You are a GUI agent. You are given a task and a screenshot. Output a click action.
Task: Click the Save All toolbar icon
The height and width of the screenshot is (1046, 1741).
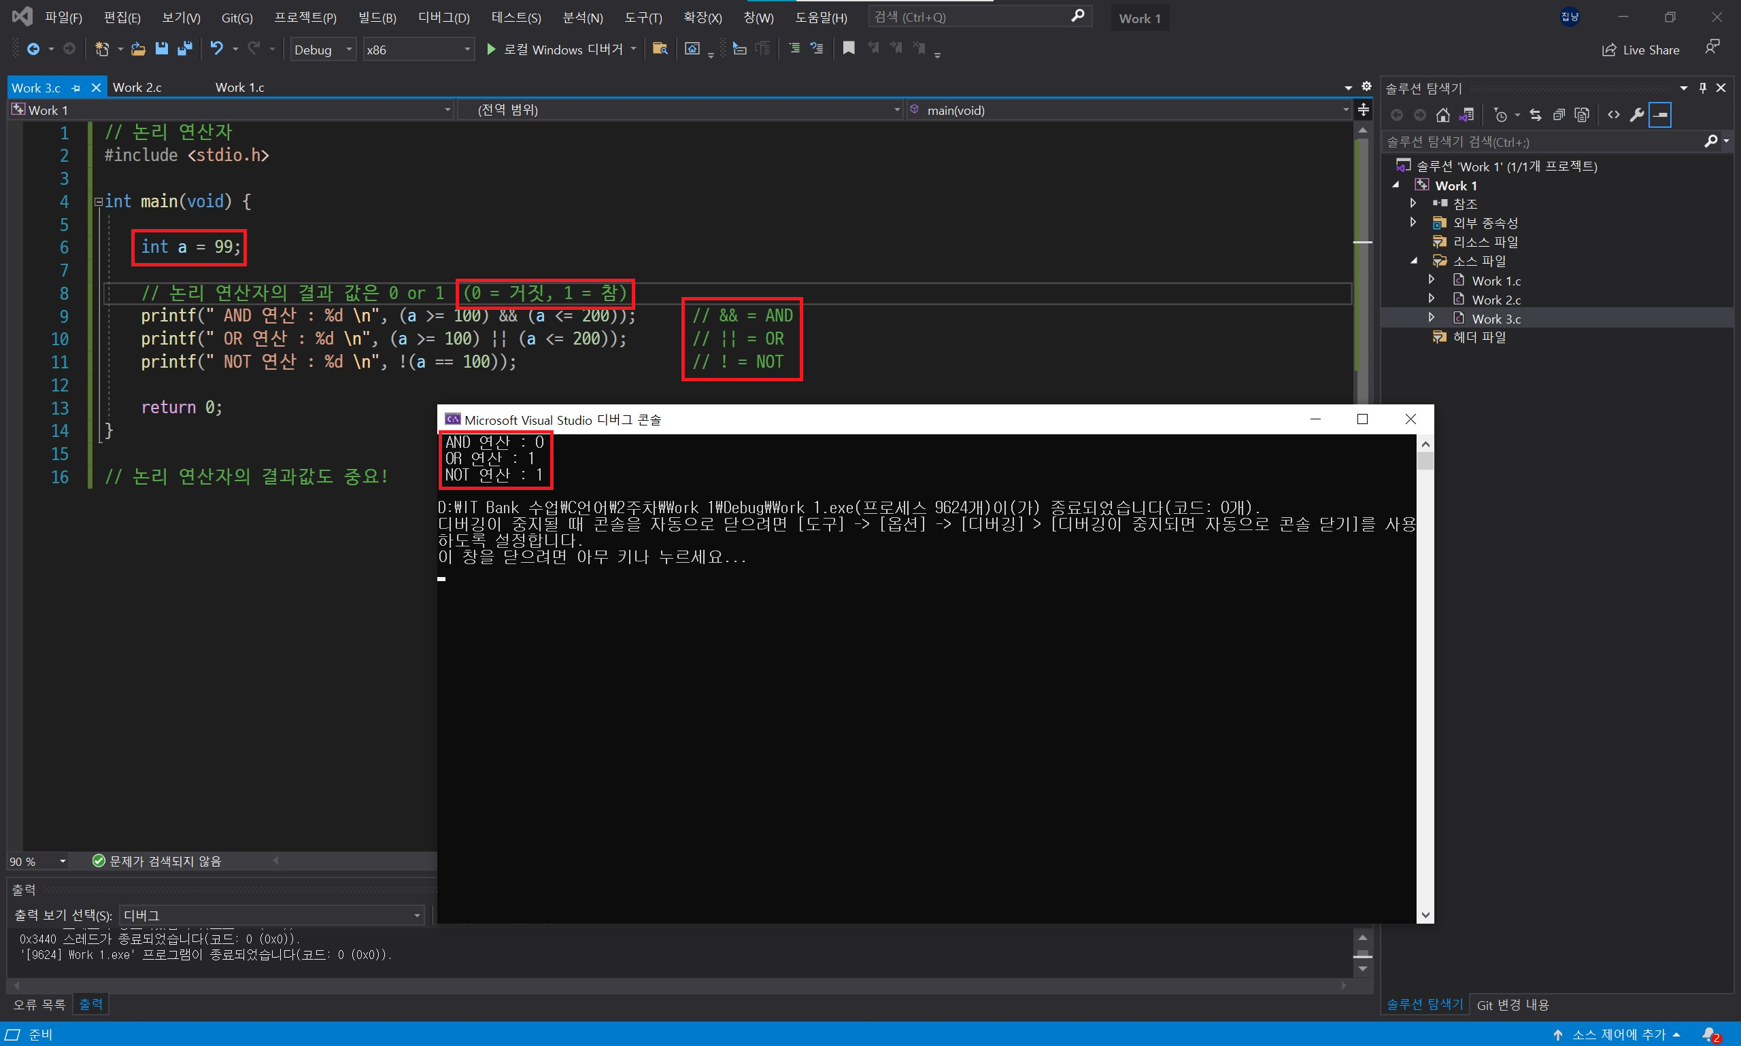click(x=185, y=49)
